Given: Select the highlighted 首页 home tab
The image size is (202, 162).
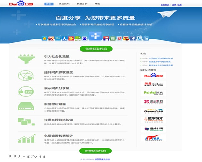Looking at the screenshot, I should [x=49, y=4].
